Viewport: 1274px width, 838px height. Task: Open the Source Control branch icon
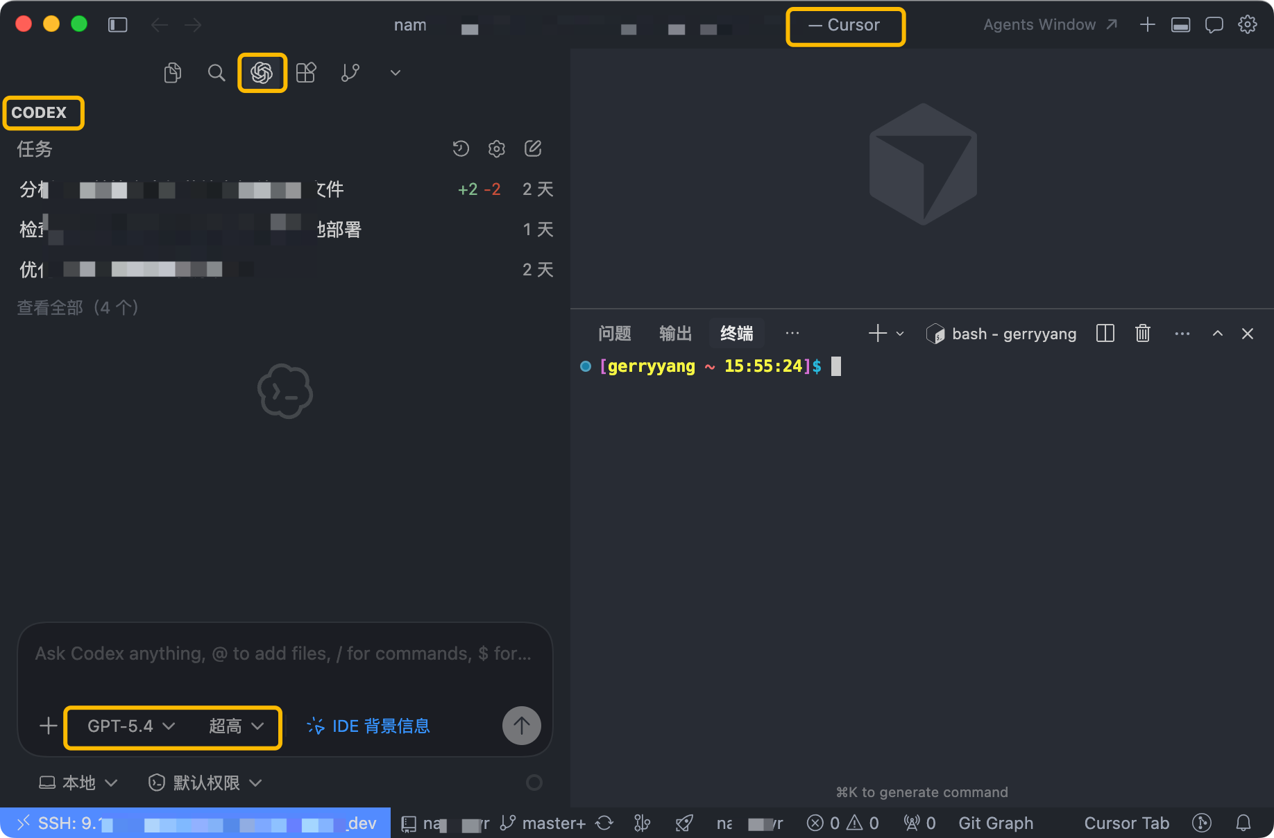[350, 73]
